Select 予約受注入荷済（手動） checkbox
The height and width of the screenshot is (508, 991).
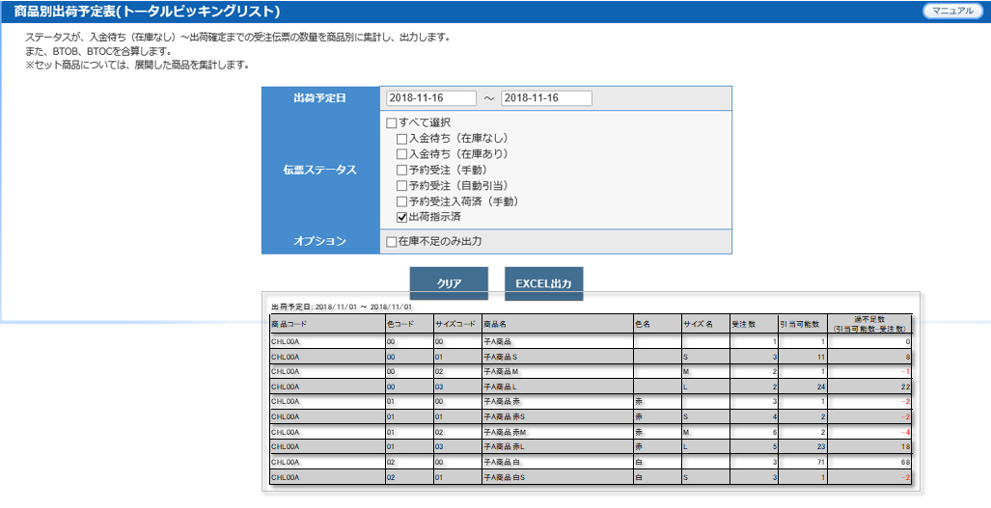(x=402, y=201)
